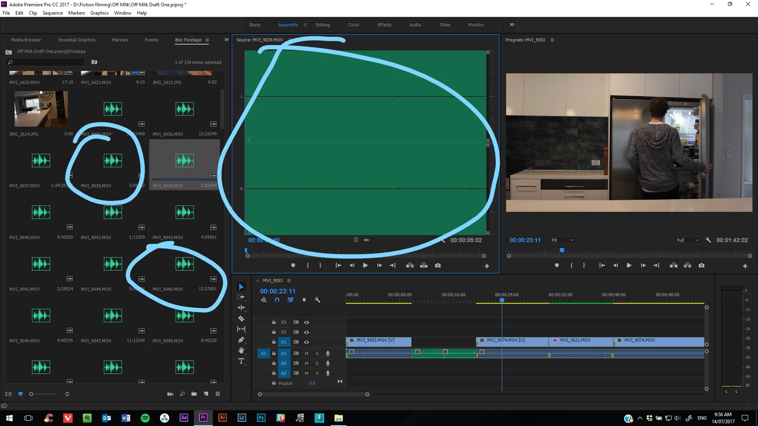The width and height of the screenshot is (758, 426).
Task: Open Full playback resolution dropdown
Action: pyautogui.click(x=687, y=240)
